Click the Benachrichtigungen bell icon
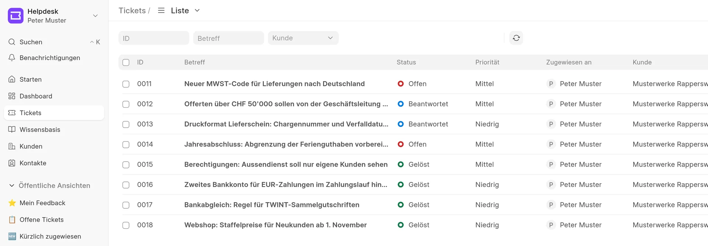The height and width of the screenshot is (246, 708). 12,58
